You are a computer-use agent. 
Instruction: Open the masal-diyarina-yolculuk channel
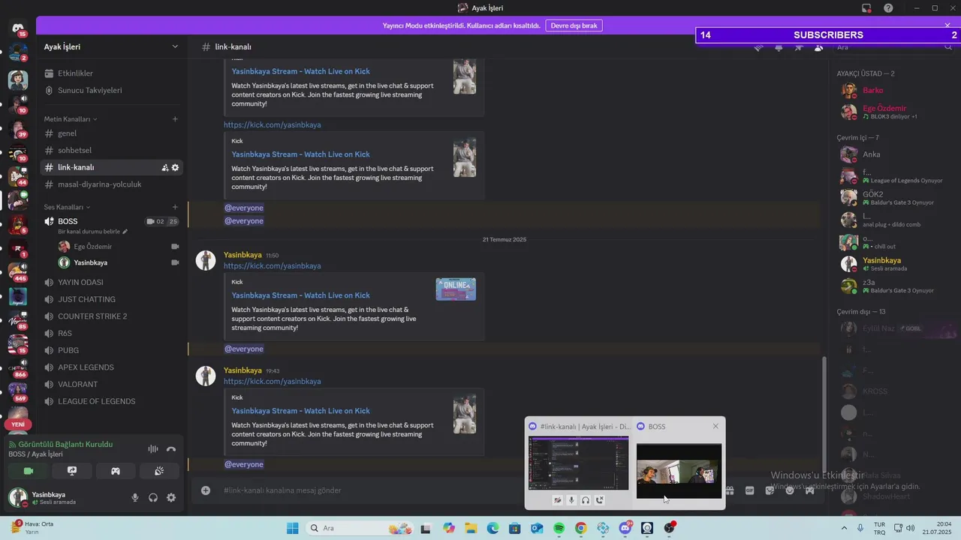pos(113,184)
